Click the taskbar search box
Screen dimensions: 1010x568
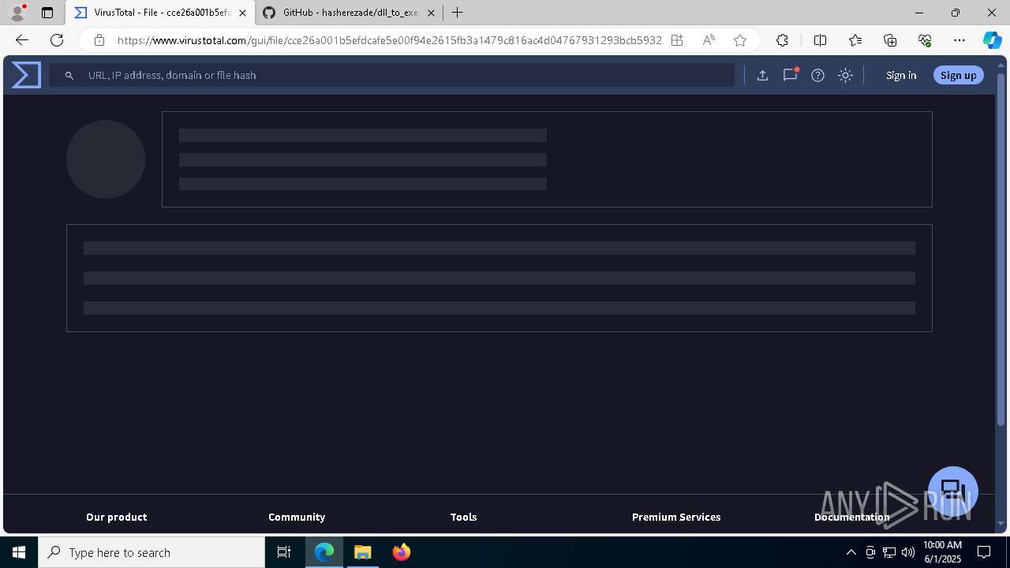[x=151, y=552]
